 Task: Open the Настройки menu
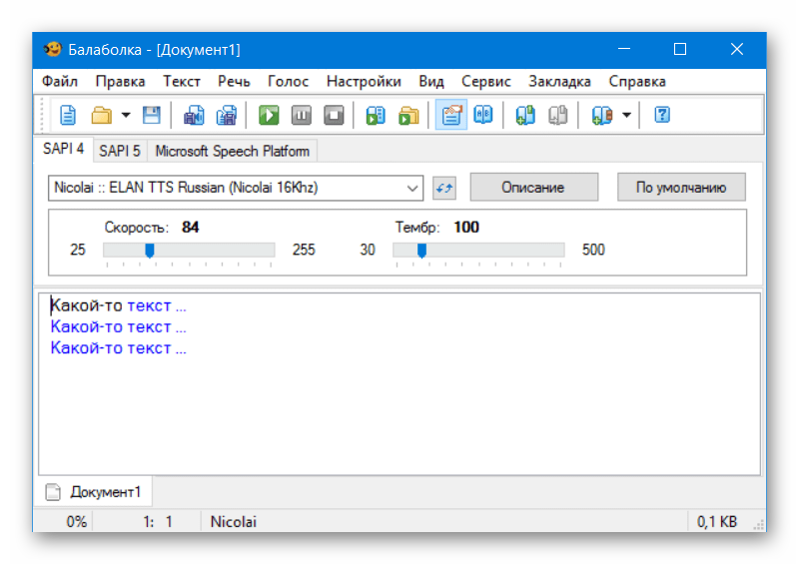point(364,82)
